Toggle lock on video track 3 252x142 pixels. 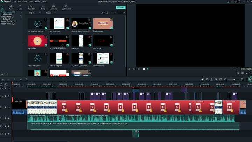6,89
